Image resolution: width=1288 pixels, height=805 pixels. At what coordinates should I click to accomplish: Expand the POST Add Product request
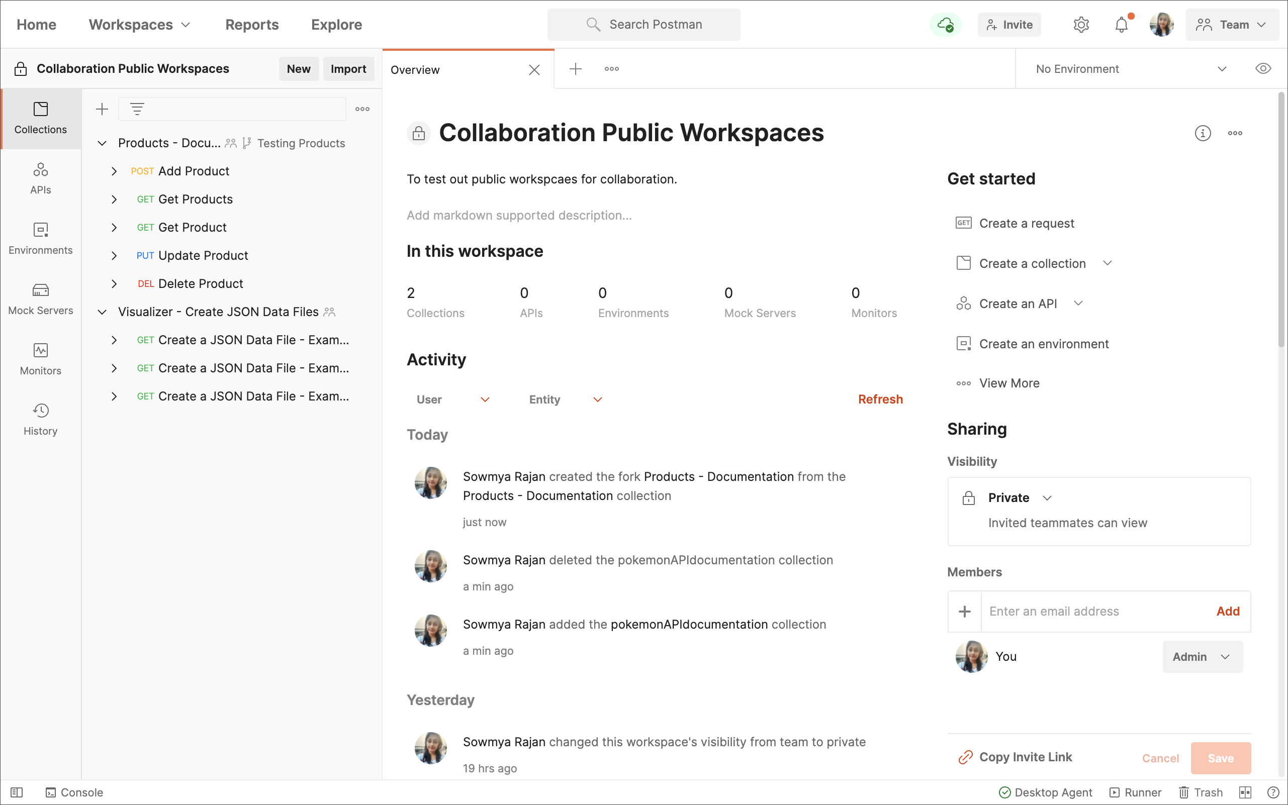point(114,171)
